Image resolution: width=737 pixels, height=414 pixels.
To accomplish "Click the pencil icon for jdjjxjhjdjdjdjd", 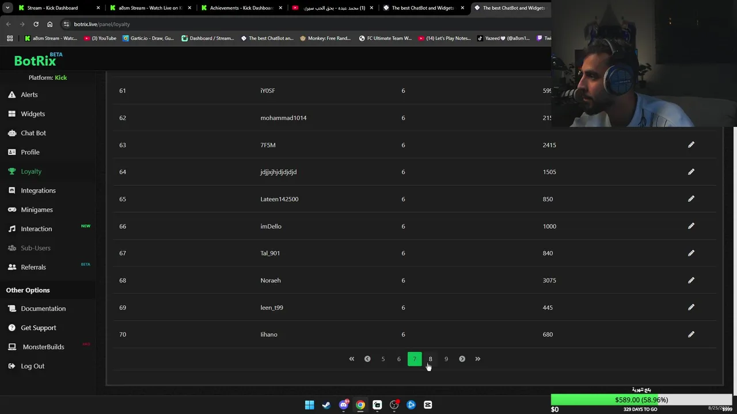I will (691, 172).
